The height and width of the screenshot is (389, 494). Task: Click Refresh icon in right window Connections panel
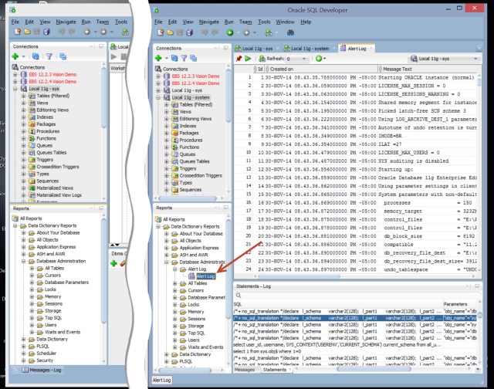coord(174,58)
